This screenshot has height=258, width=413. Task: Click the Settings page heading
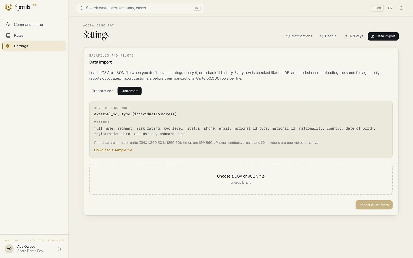96,35
